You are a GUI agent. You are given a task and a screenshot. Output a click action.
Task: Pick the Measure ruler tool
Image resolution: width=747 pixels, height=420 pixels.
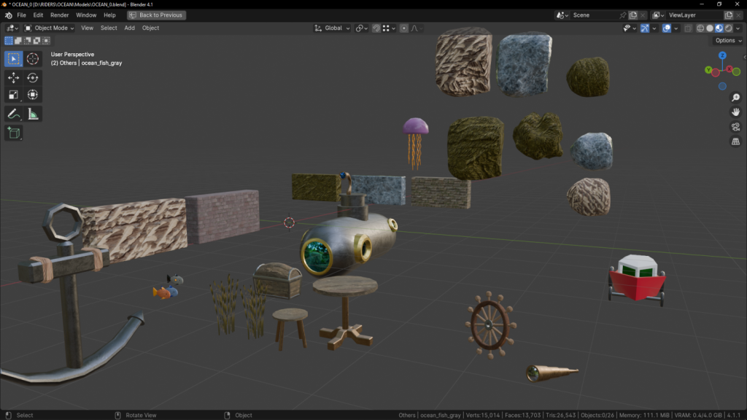coord(33,114)
